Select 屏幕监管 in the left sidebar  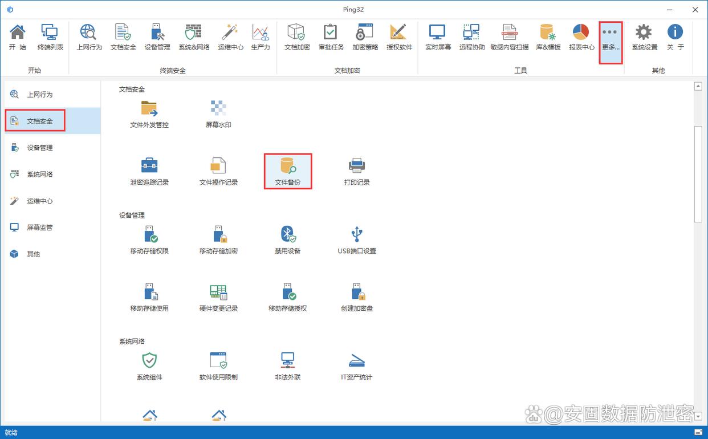tap(40, 227)
